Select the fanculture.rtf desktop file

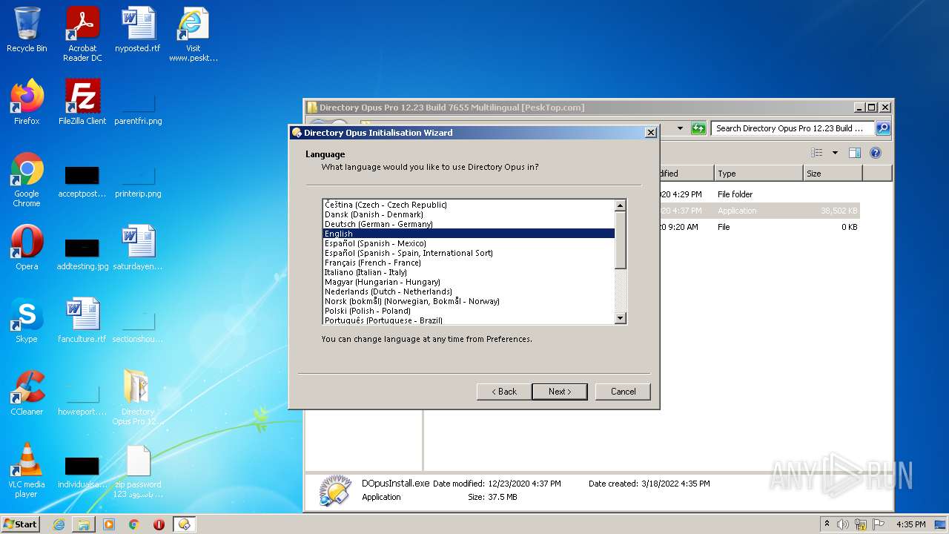coord(82,320)
